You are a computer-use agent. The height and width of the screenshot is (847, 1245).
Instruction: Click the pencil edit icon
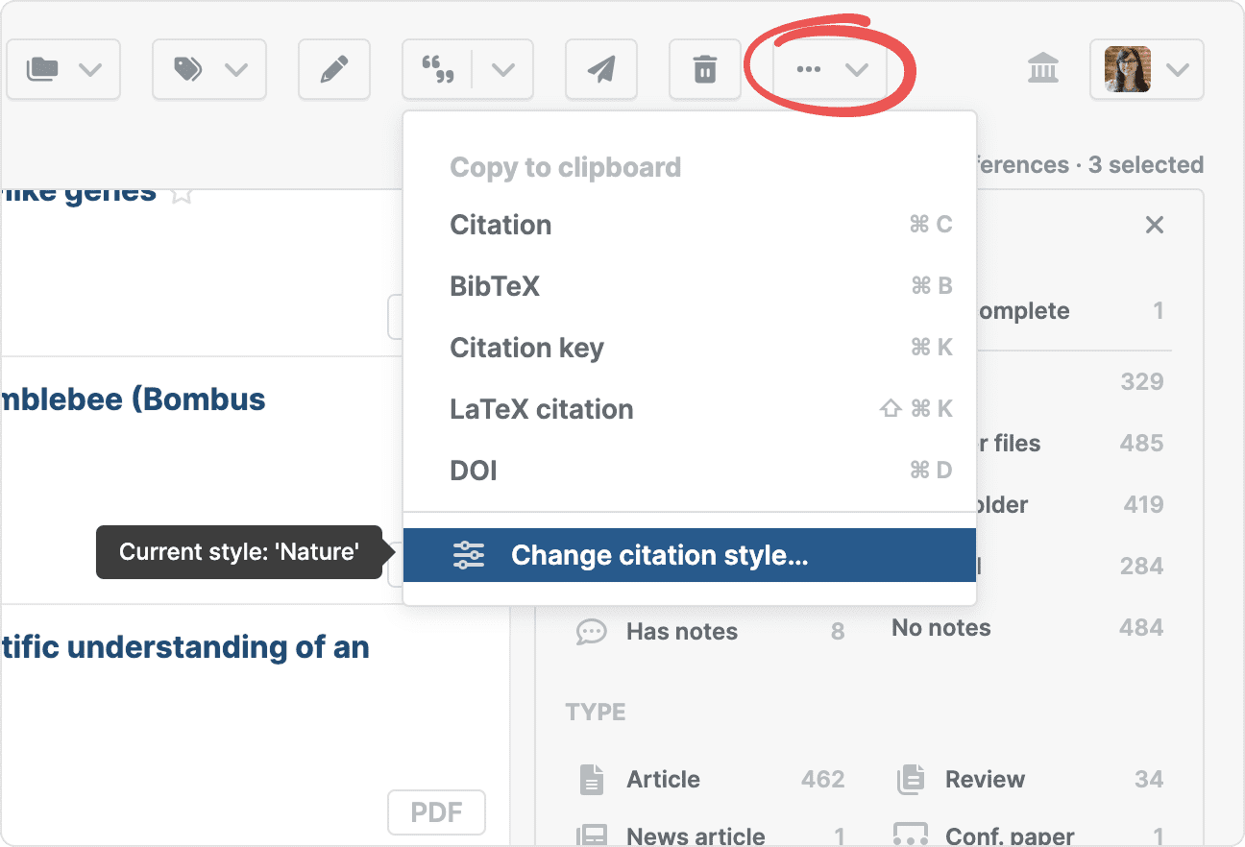333,70
